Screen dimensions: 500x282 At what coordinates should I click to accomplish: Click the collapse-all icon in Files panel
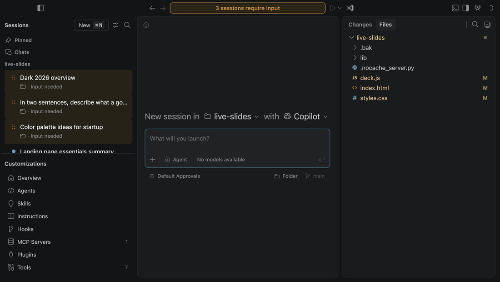click(x=487, y=25)
